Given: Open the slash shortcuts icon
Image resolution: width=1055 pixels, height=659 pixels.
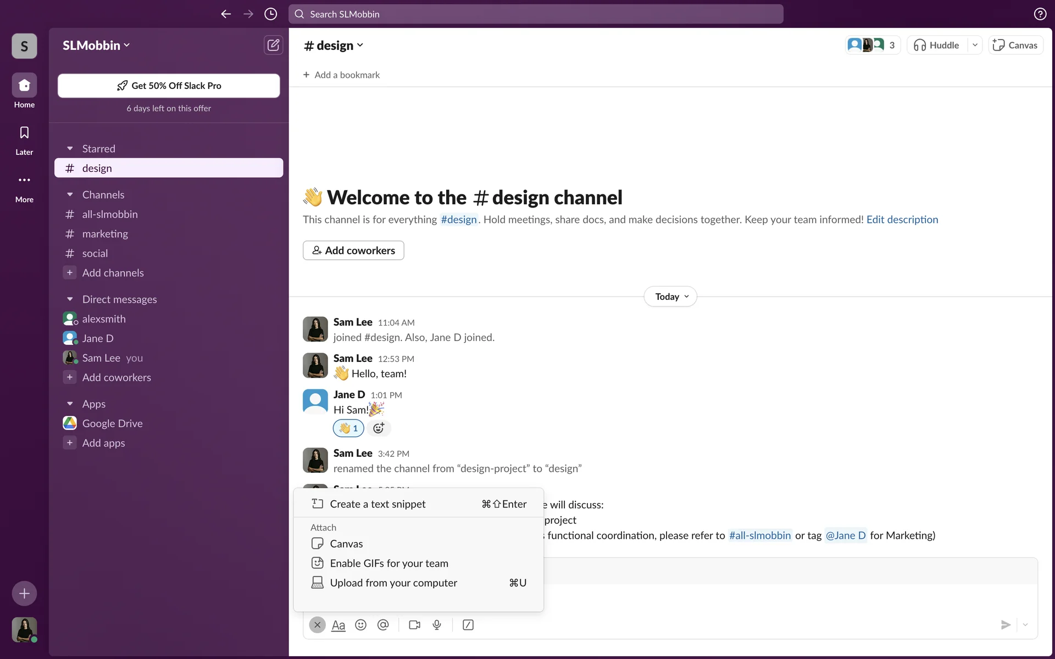Looking at the screenshot, I should [x=468, y=625].
